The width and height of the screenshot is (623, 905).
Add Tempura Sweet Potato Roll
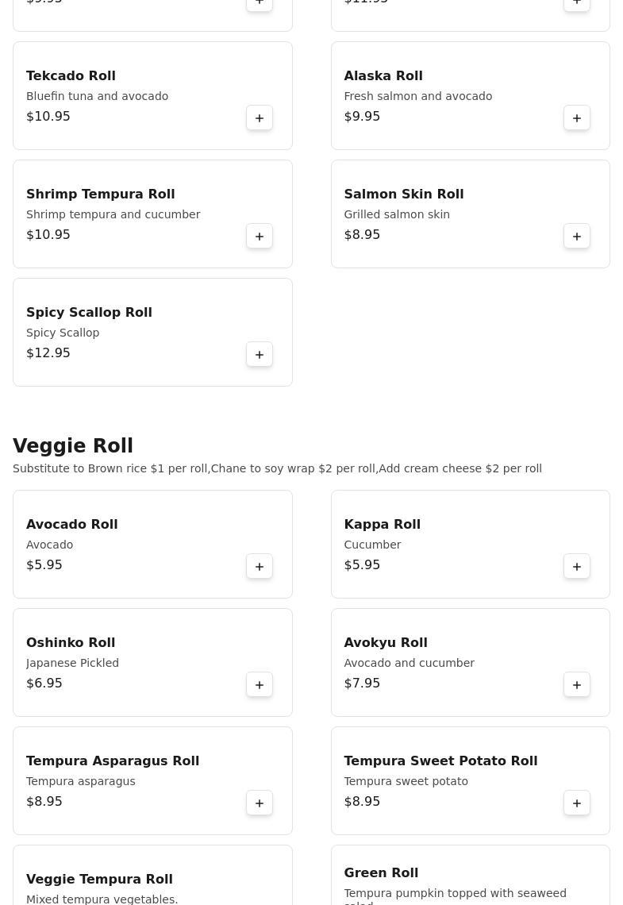[x=577, y=803]
